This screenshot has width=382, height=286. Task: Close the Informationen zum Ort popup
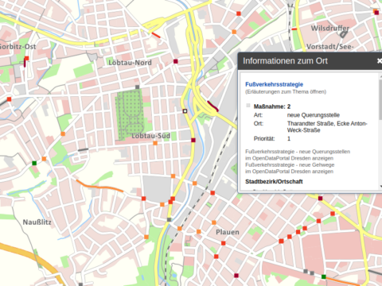380,61
